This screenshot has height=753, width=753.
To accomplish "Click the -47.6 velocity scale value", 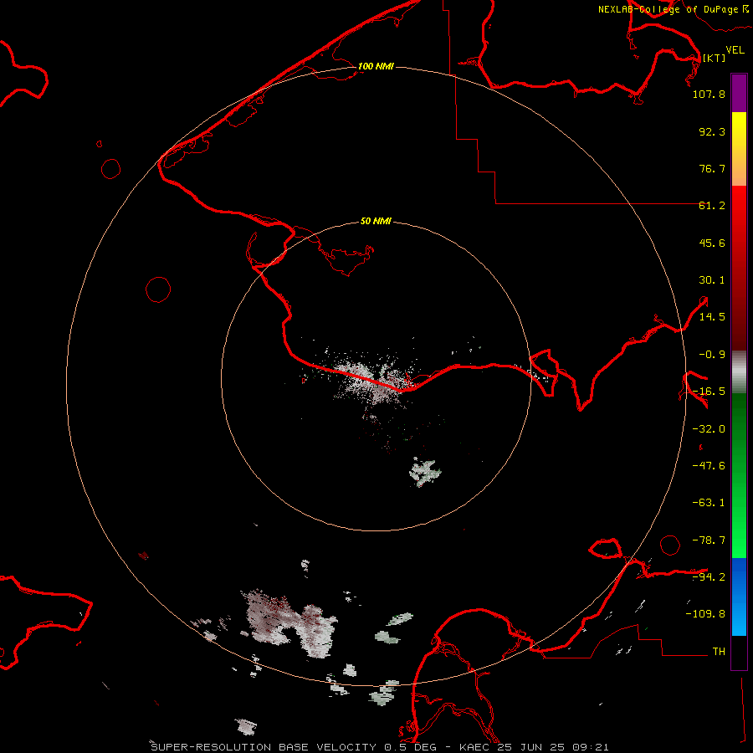I will tap(709, 466).
